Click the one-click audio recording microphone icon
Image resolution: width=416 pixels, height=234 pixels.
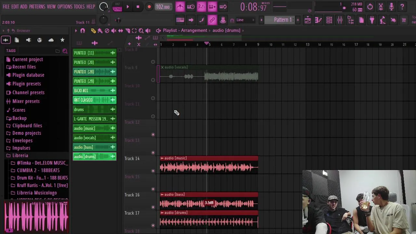coord(391,6)
